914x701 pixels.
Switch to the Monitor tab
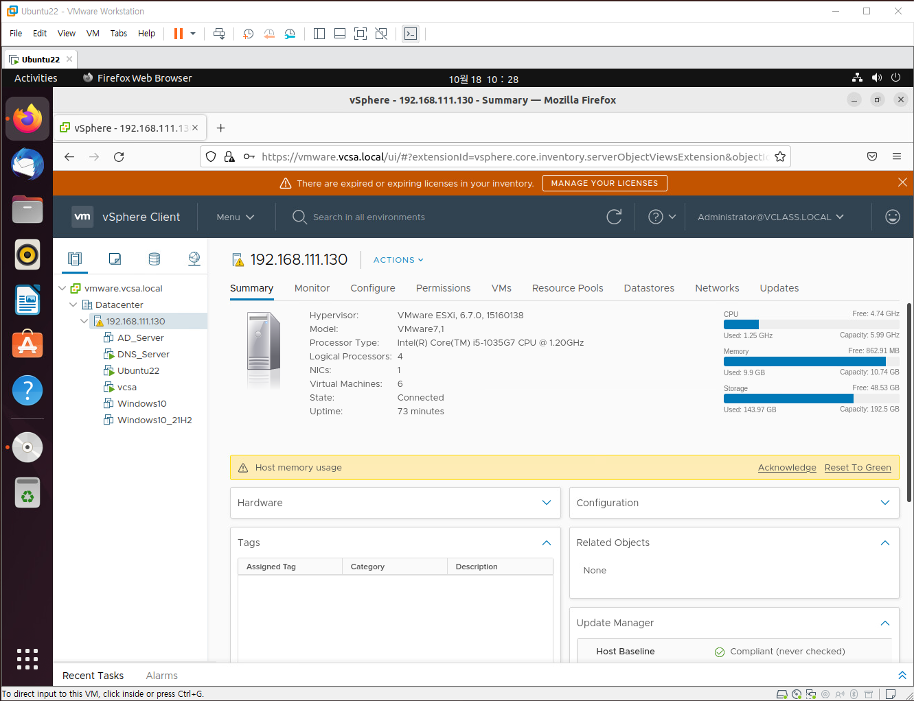pos(312,288)
